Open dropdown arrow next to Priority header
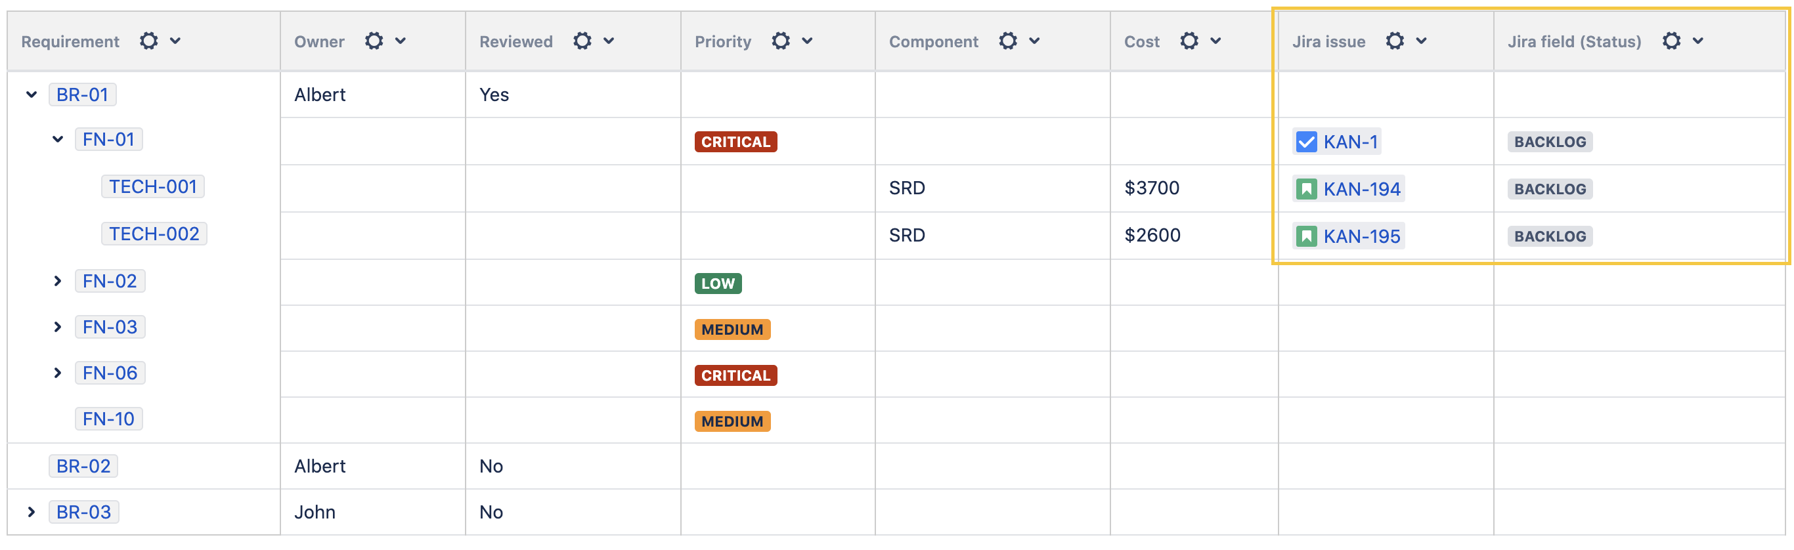Image resolution: width=1794 pixels, height=550 pixels. pos(807,41)
